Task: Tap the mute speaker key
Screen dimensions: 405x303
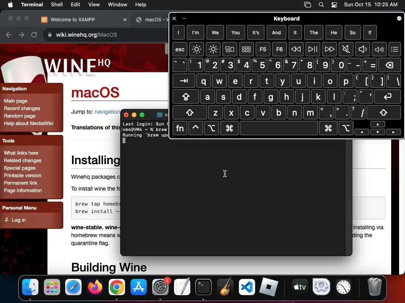Action: click(346, 49)
